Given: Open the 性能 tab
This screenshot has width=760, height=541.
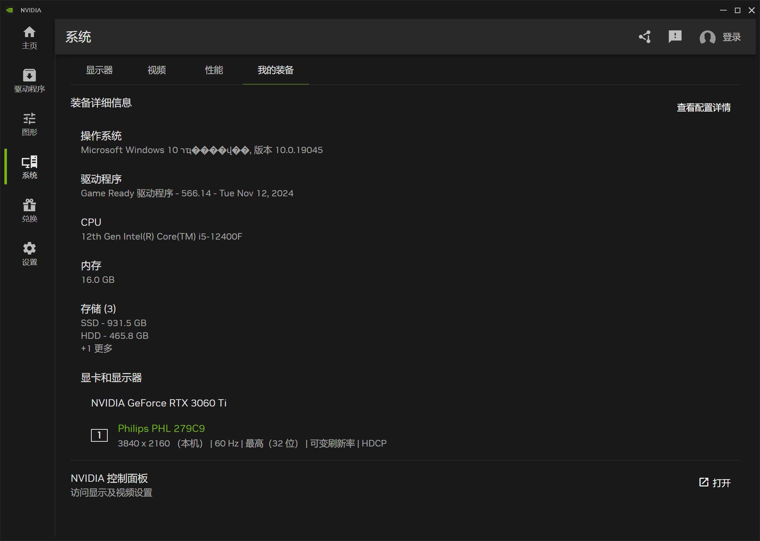Looking at the screenshot, I should click(214, 71).
